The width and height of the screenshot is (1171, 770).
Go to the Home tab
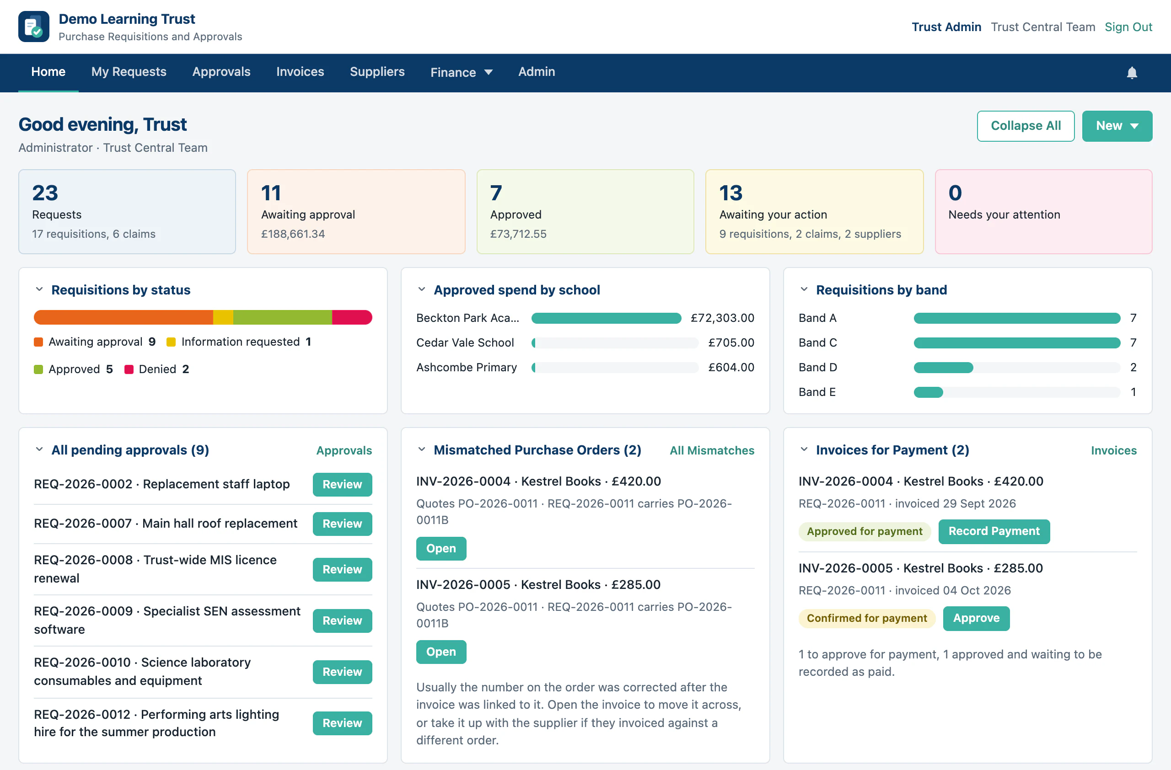point(48,72)
